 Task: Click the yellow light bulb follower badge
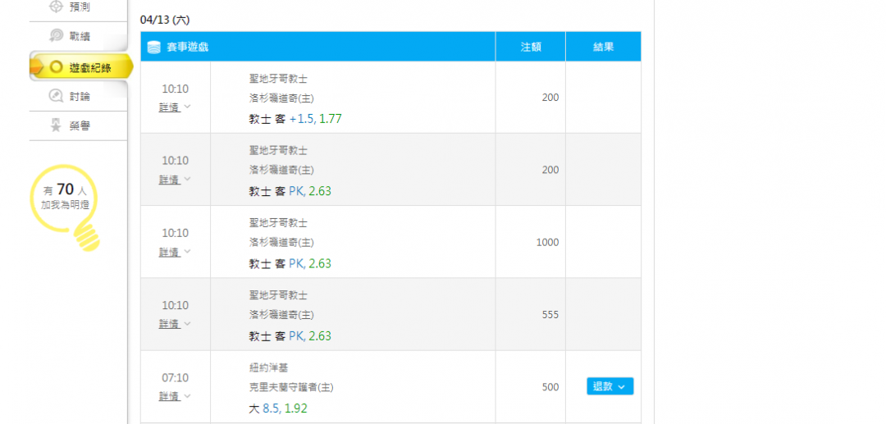click(66, 207)
